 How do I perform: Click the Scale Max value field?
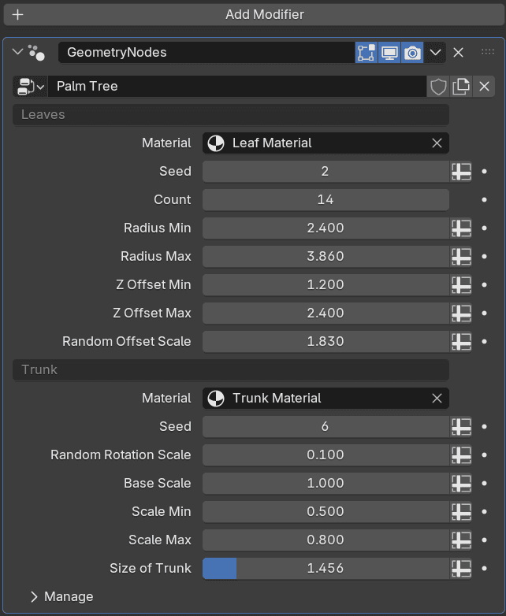326,540
